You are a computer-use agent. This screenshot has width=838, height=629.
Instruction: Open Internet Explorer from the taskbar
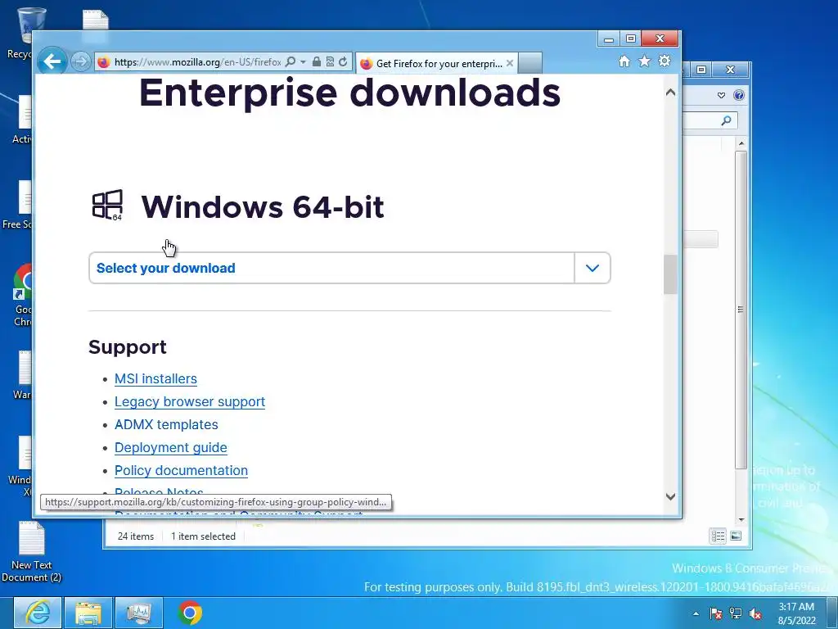tap(38, 613)
